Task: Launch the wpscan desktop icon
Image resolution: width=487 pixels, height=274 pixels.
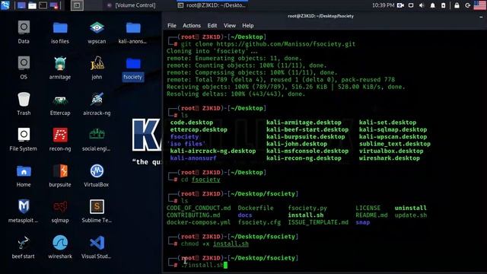Action: [x=97, y=32]
